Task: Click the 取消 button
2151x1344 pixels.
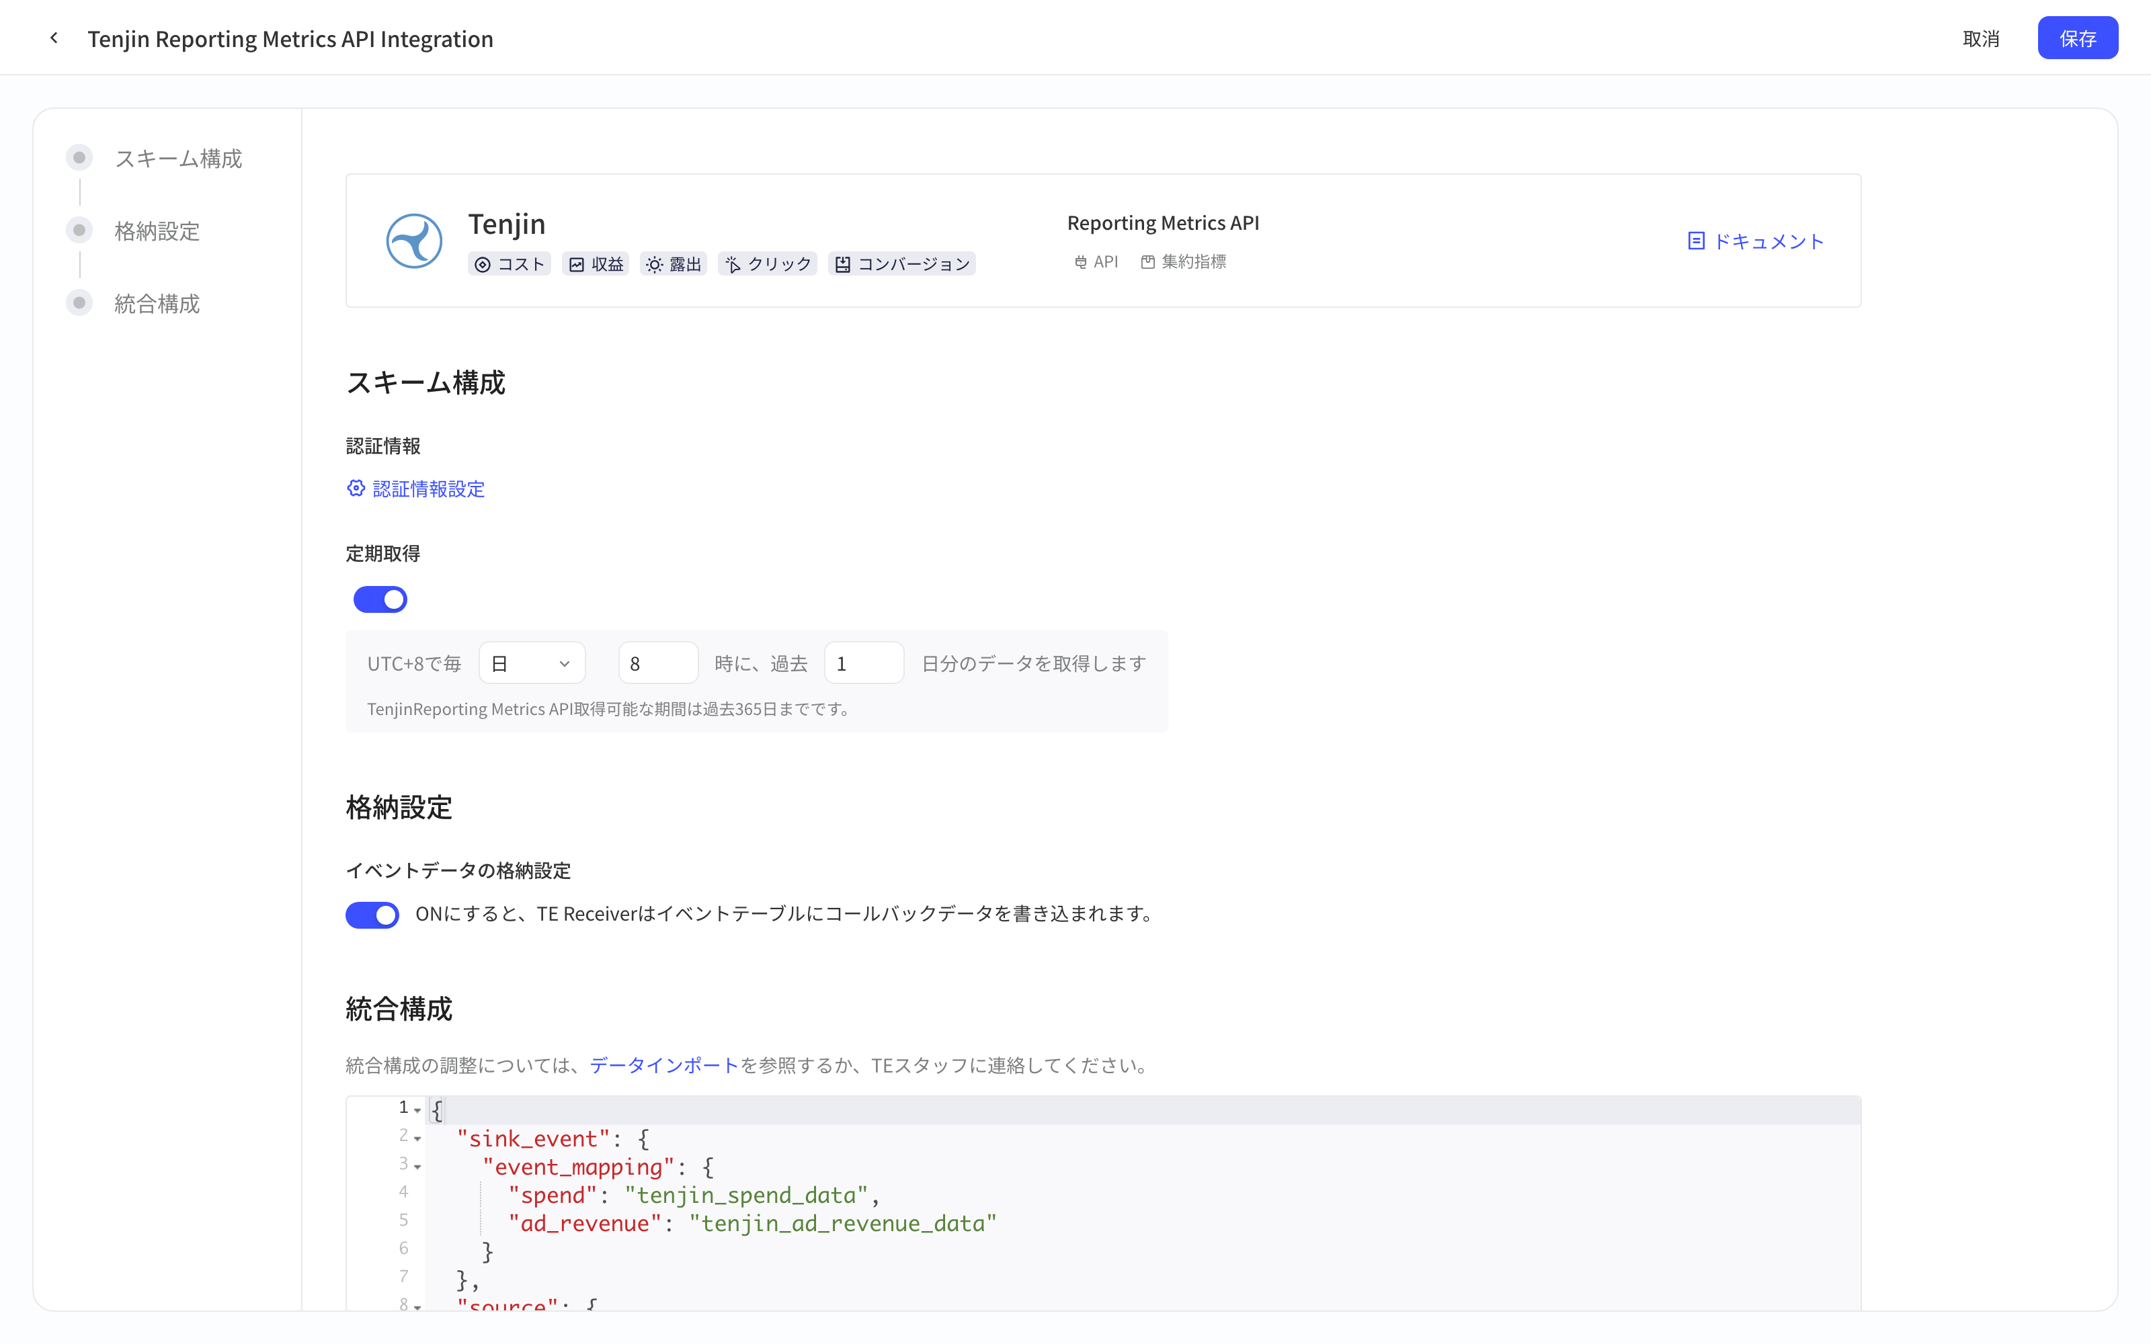Action: pyautogui.click(x=1981, y=38)
